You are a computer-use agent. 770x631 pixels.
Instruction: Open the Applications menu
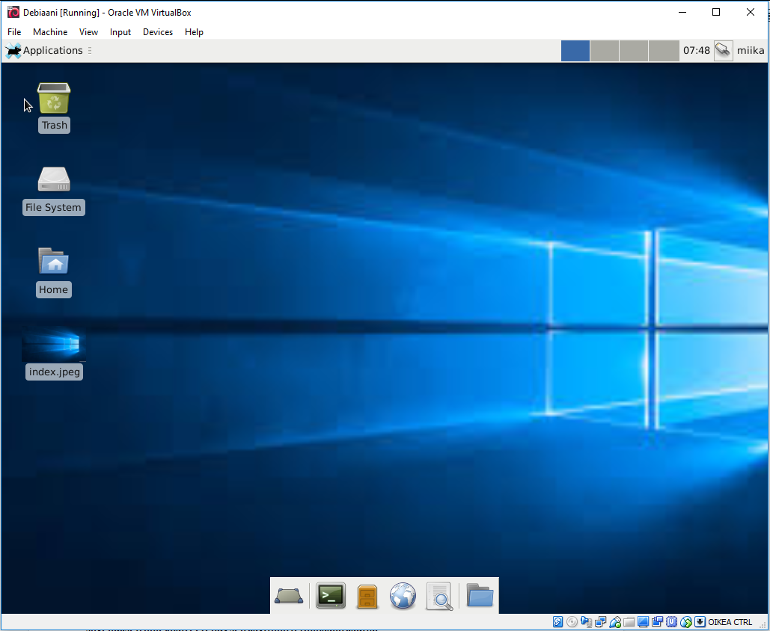pyautogui.click(x=43, y=51)
